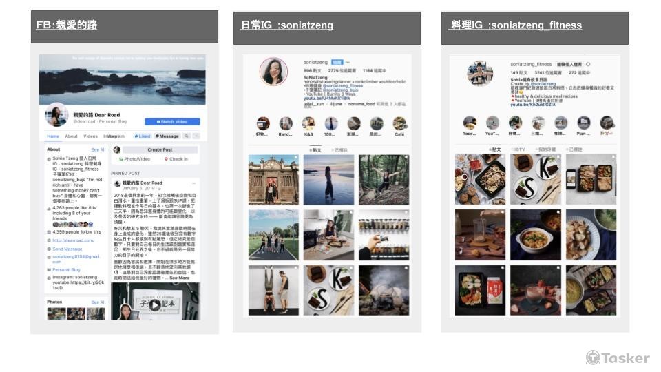
Task: Click the Liked button on Facebook page
Action: tap(143, 136)
